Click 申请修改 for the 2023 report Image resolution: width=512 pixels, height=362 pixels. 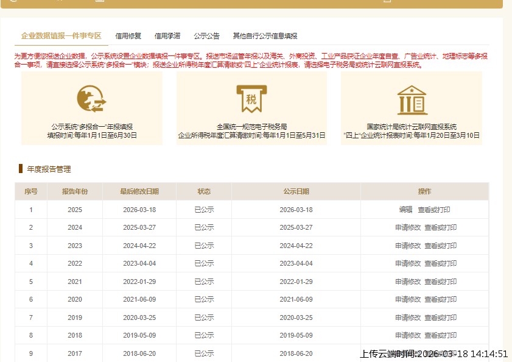(x=407, y=246)
